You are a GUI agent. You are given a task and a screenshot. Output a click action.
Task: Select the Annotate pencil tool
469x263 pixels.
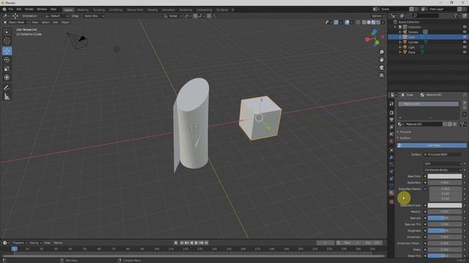[x=7, y=88]
